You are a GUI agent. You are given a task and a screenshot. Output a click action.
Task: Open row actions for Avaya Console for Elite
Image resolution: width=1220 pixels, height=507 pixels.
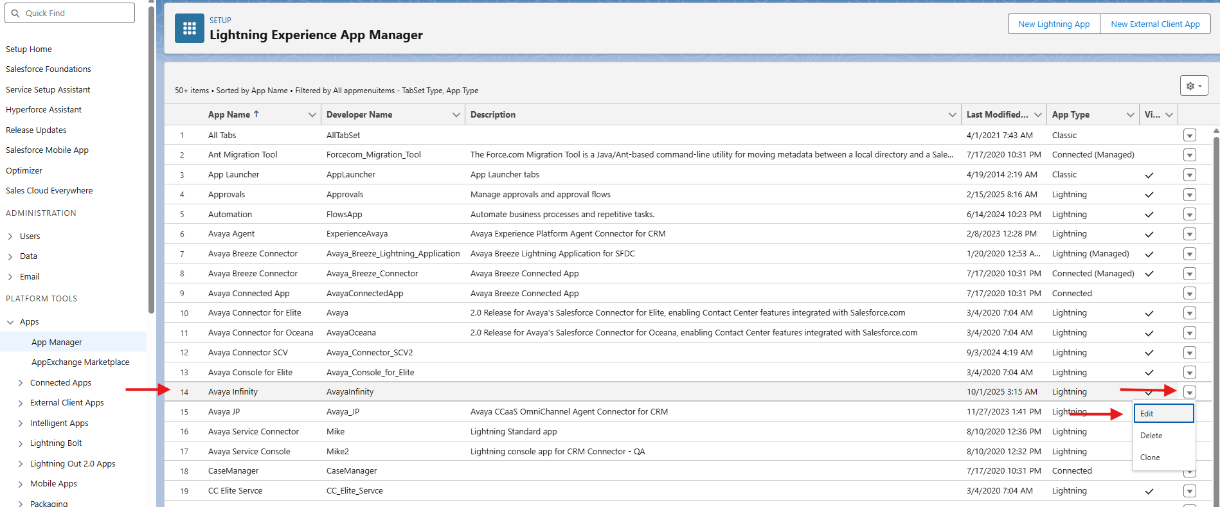click(x=1190, y=372)
